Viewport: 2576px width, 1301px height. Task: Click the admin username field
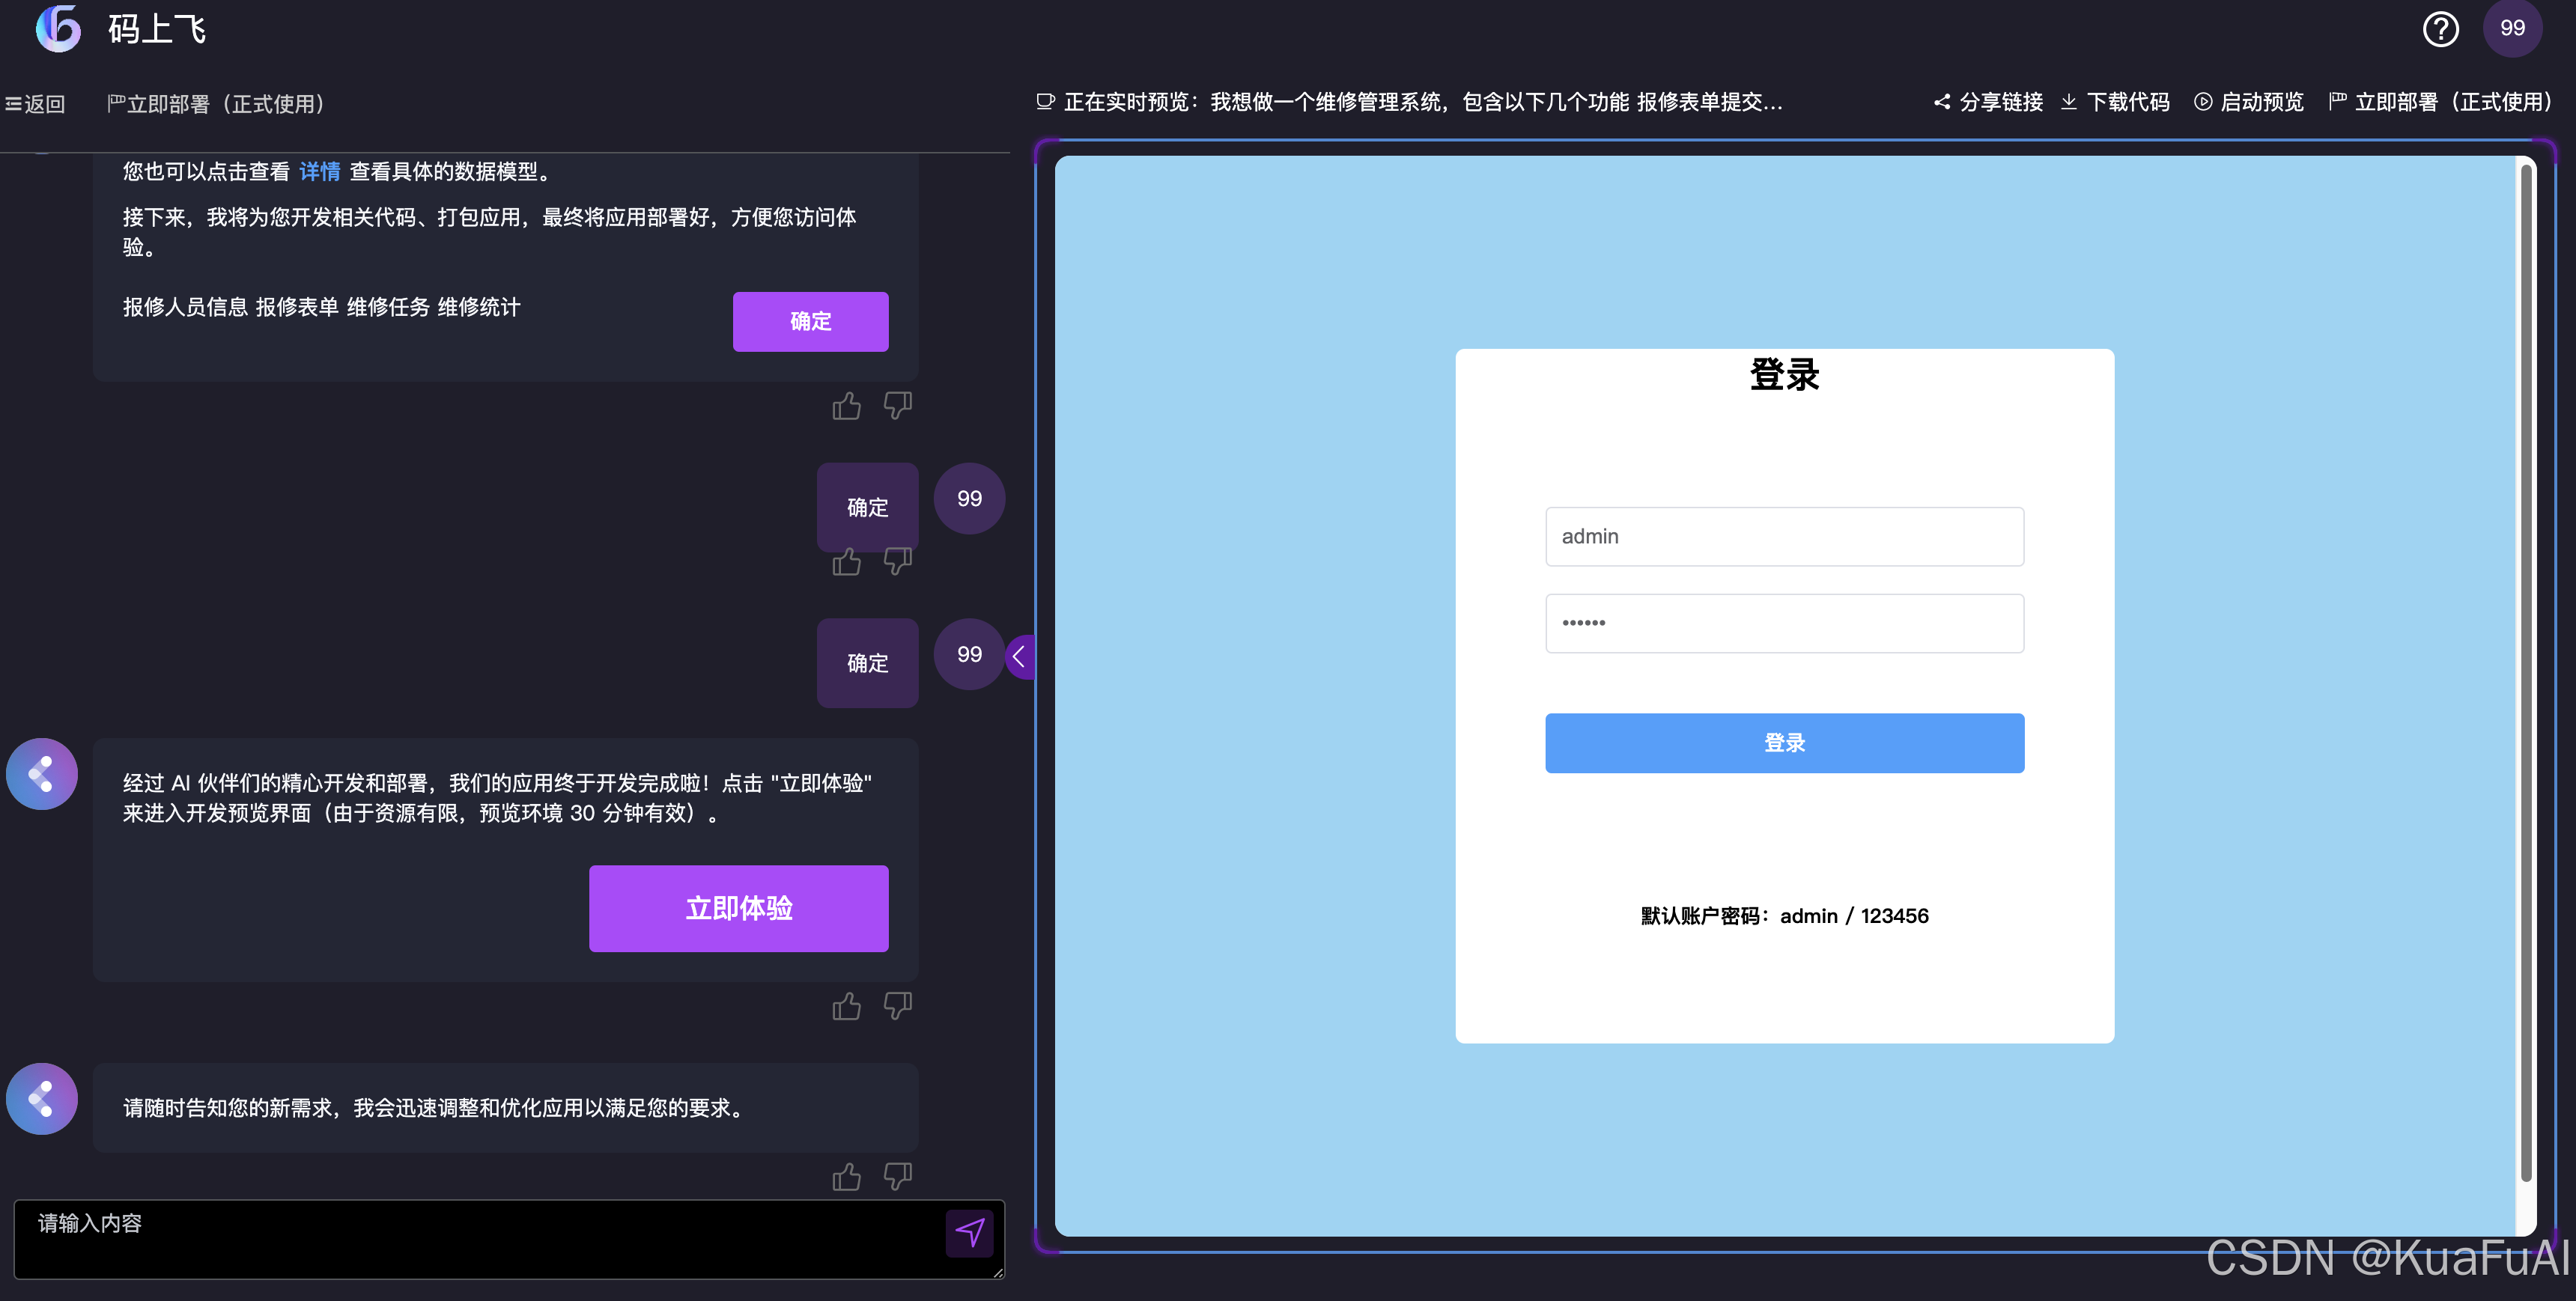[x=1784, y=537]
